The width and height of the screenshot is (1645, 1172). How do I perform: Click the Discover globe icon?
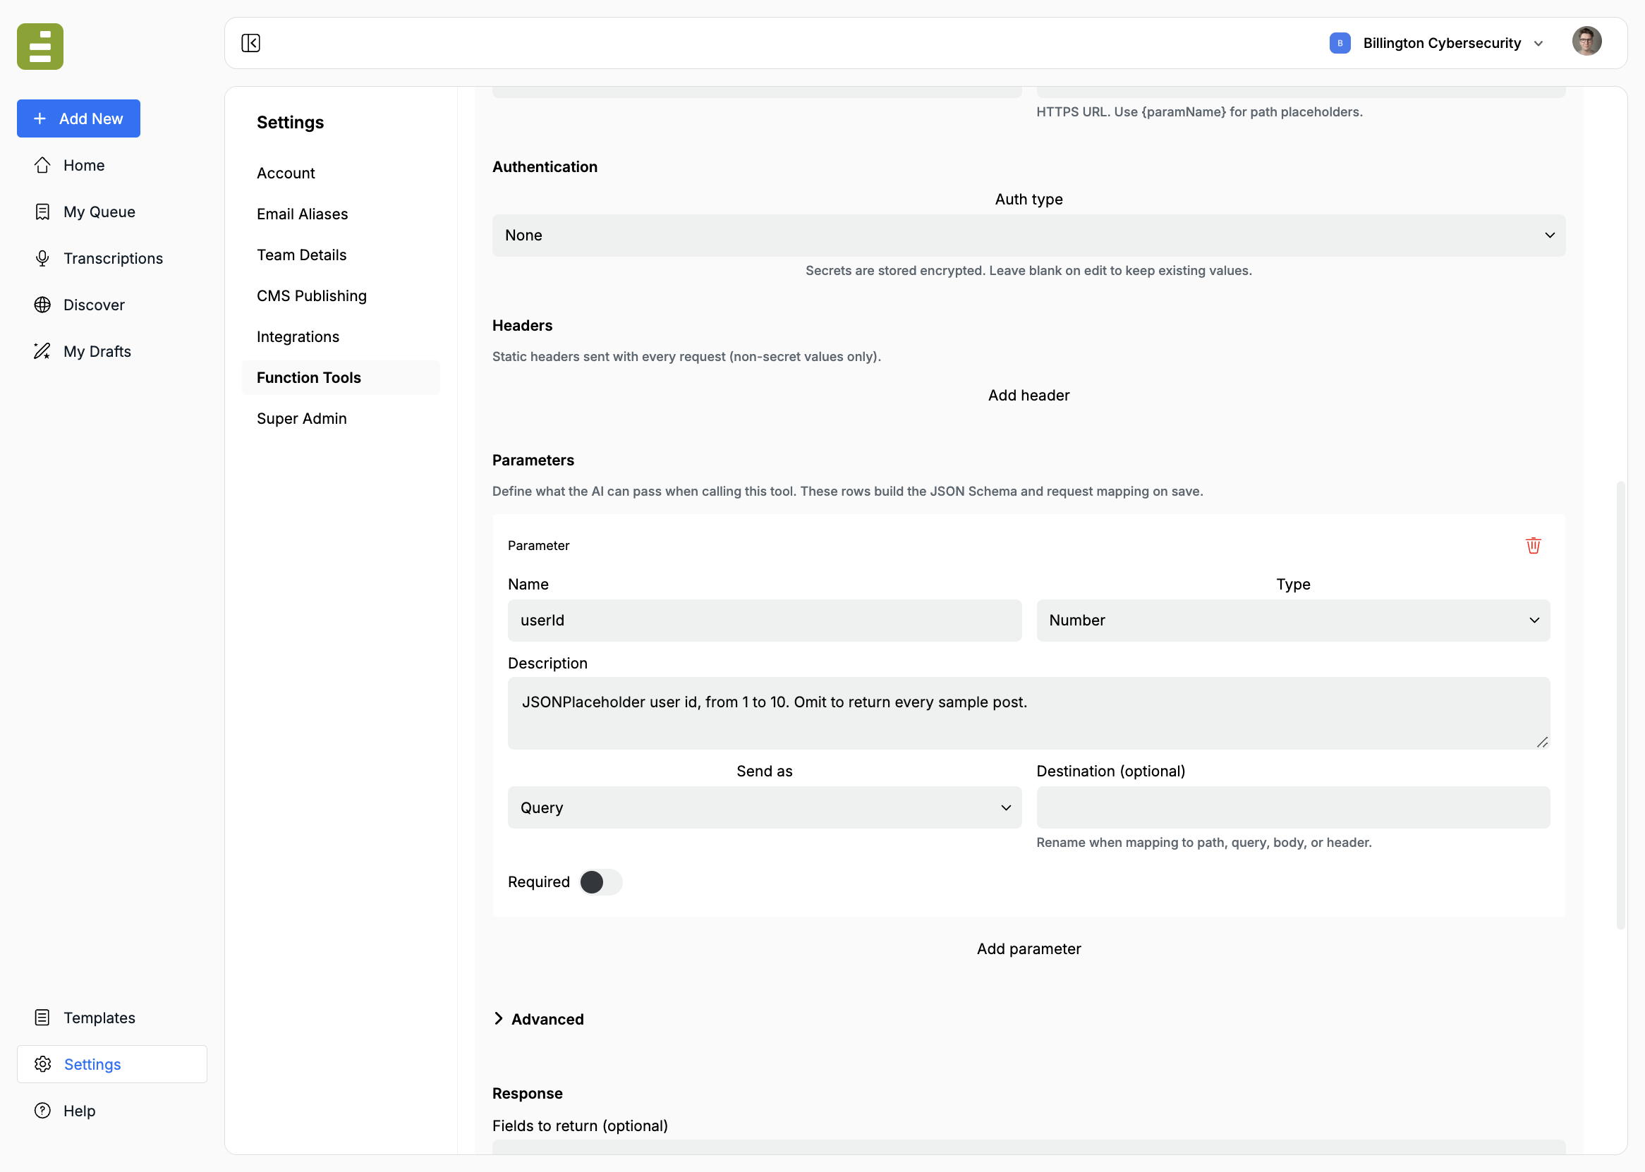42,305
